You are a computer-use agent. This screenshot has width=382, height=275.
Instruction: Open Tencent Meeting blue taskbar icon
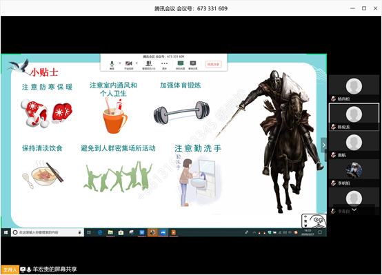tap(163, 232)
